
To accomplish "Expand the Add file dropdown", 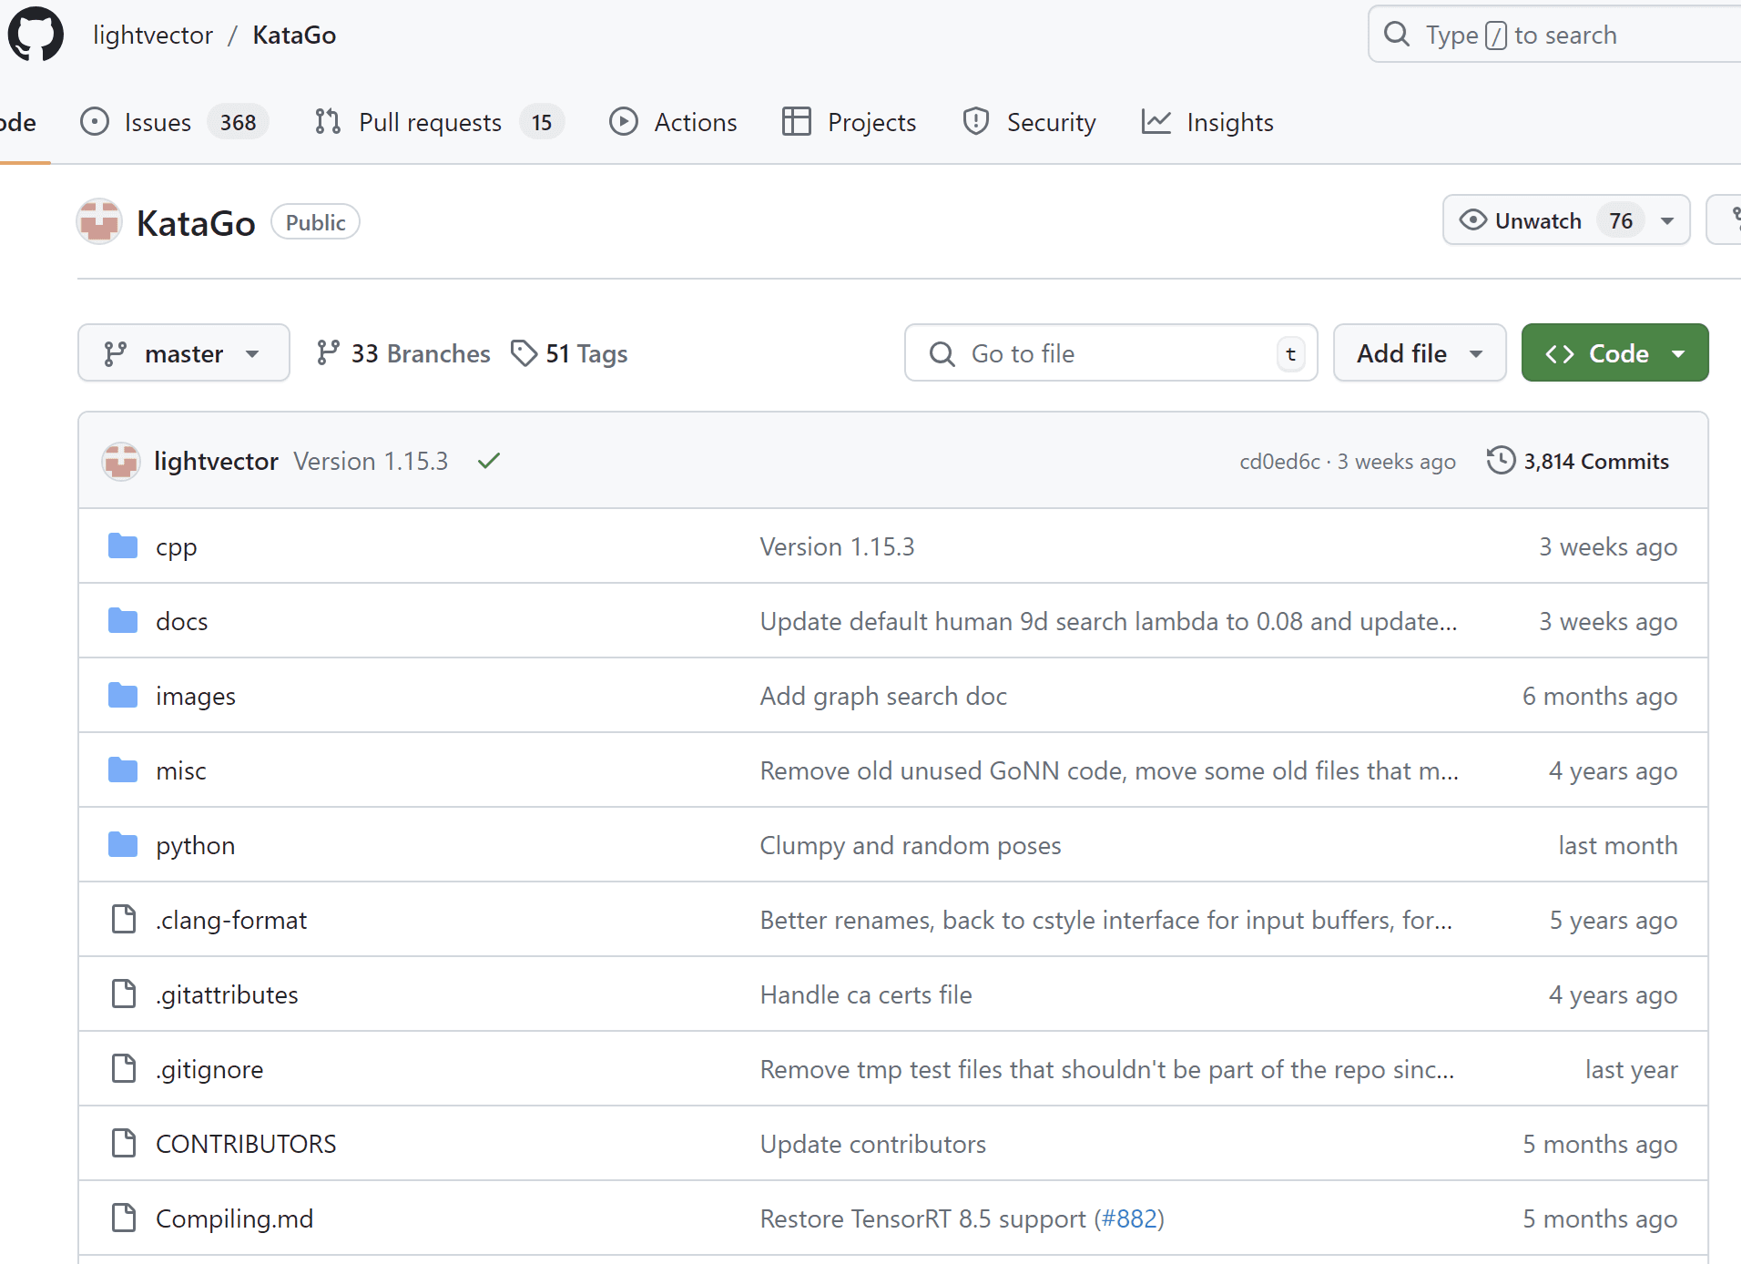I will [1420, 353].
